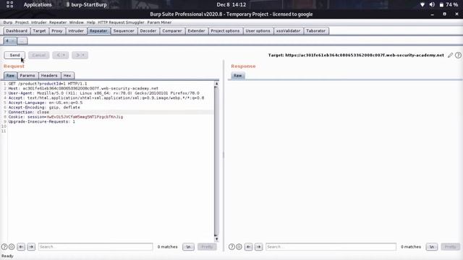
Task: Jump to previous request search match
Action: coord(21,247)
